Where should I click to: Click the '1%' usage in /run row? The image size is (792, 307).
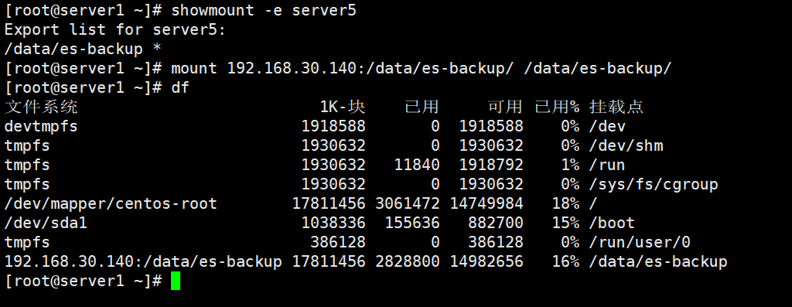pyautogui.click(x=570, y=165)
